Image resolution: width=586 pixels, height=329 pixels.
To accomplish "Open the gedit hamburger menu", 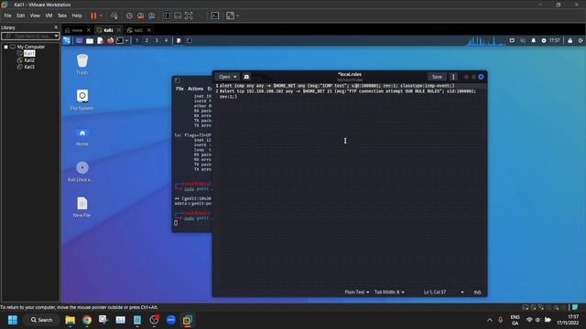I will coord(453,77).
